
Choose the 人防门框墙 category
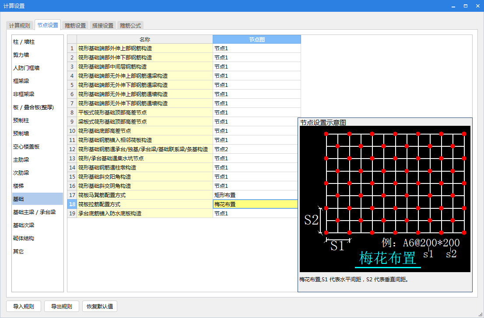click(37, 68)
